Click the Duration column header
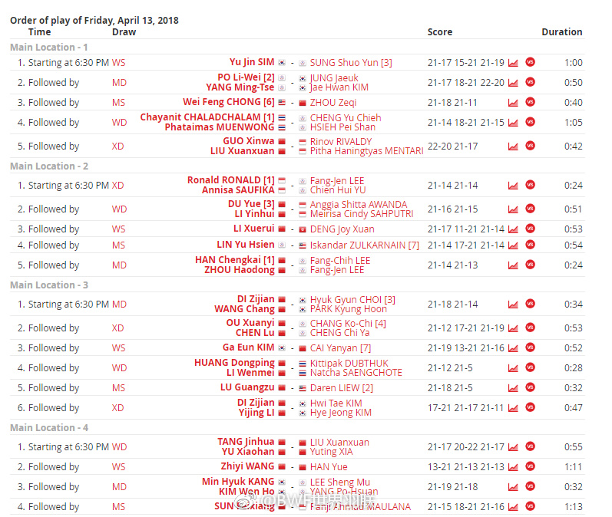Viewport: 612px width, 517px height. point(561,32)
